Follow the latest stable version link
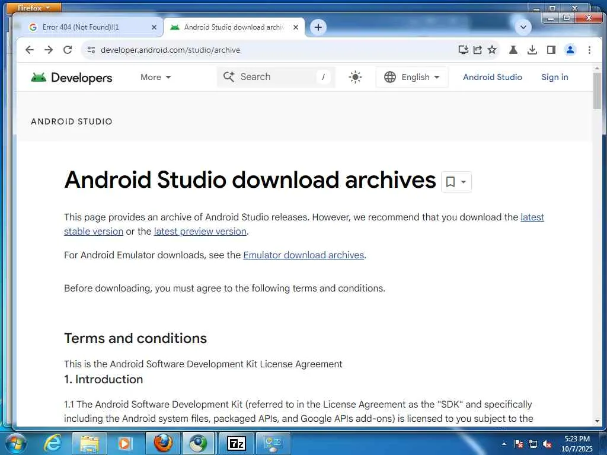 click(94, 232)
